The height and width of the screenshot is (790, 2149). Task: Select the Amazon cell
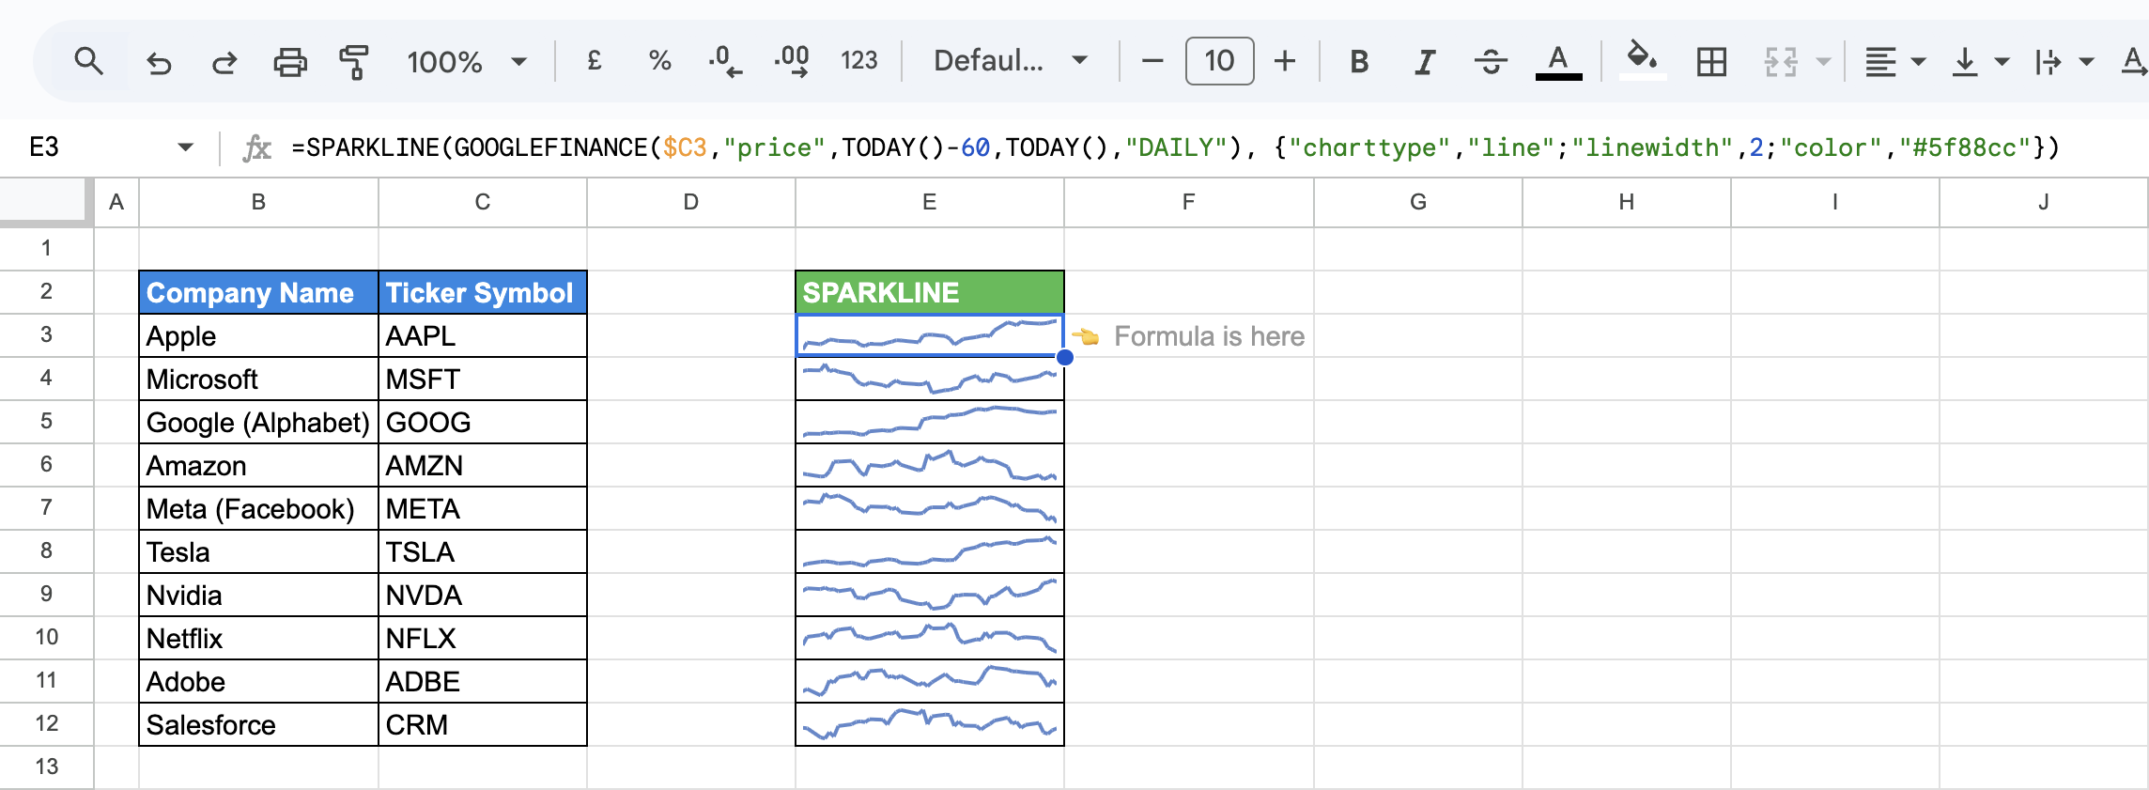click(x=258, y=465)
